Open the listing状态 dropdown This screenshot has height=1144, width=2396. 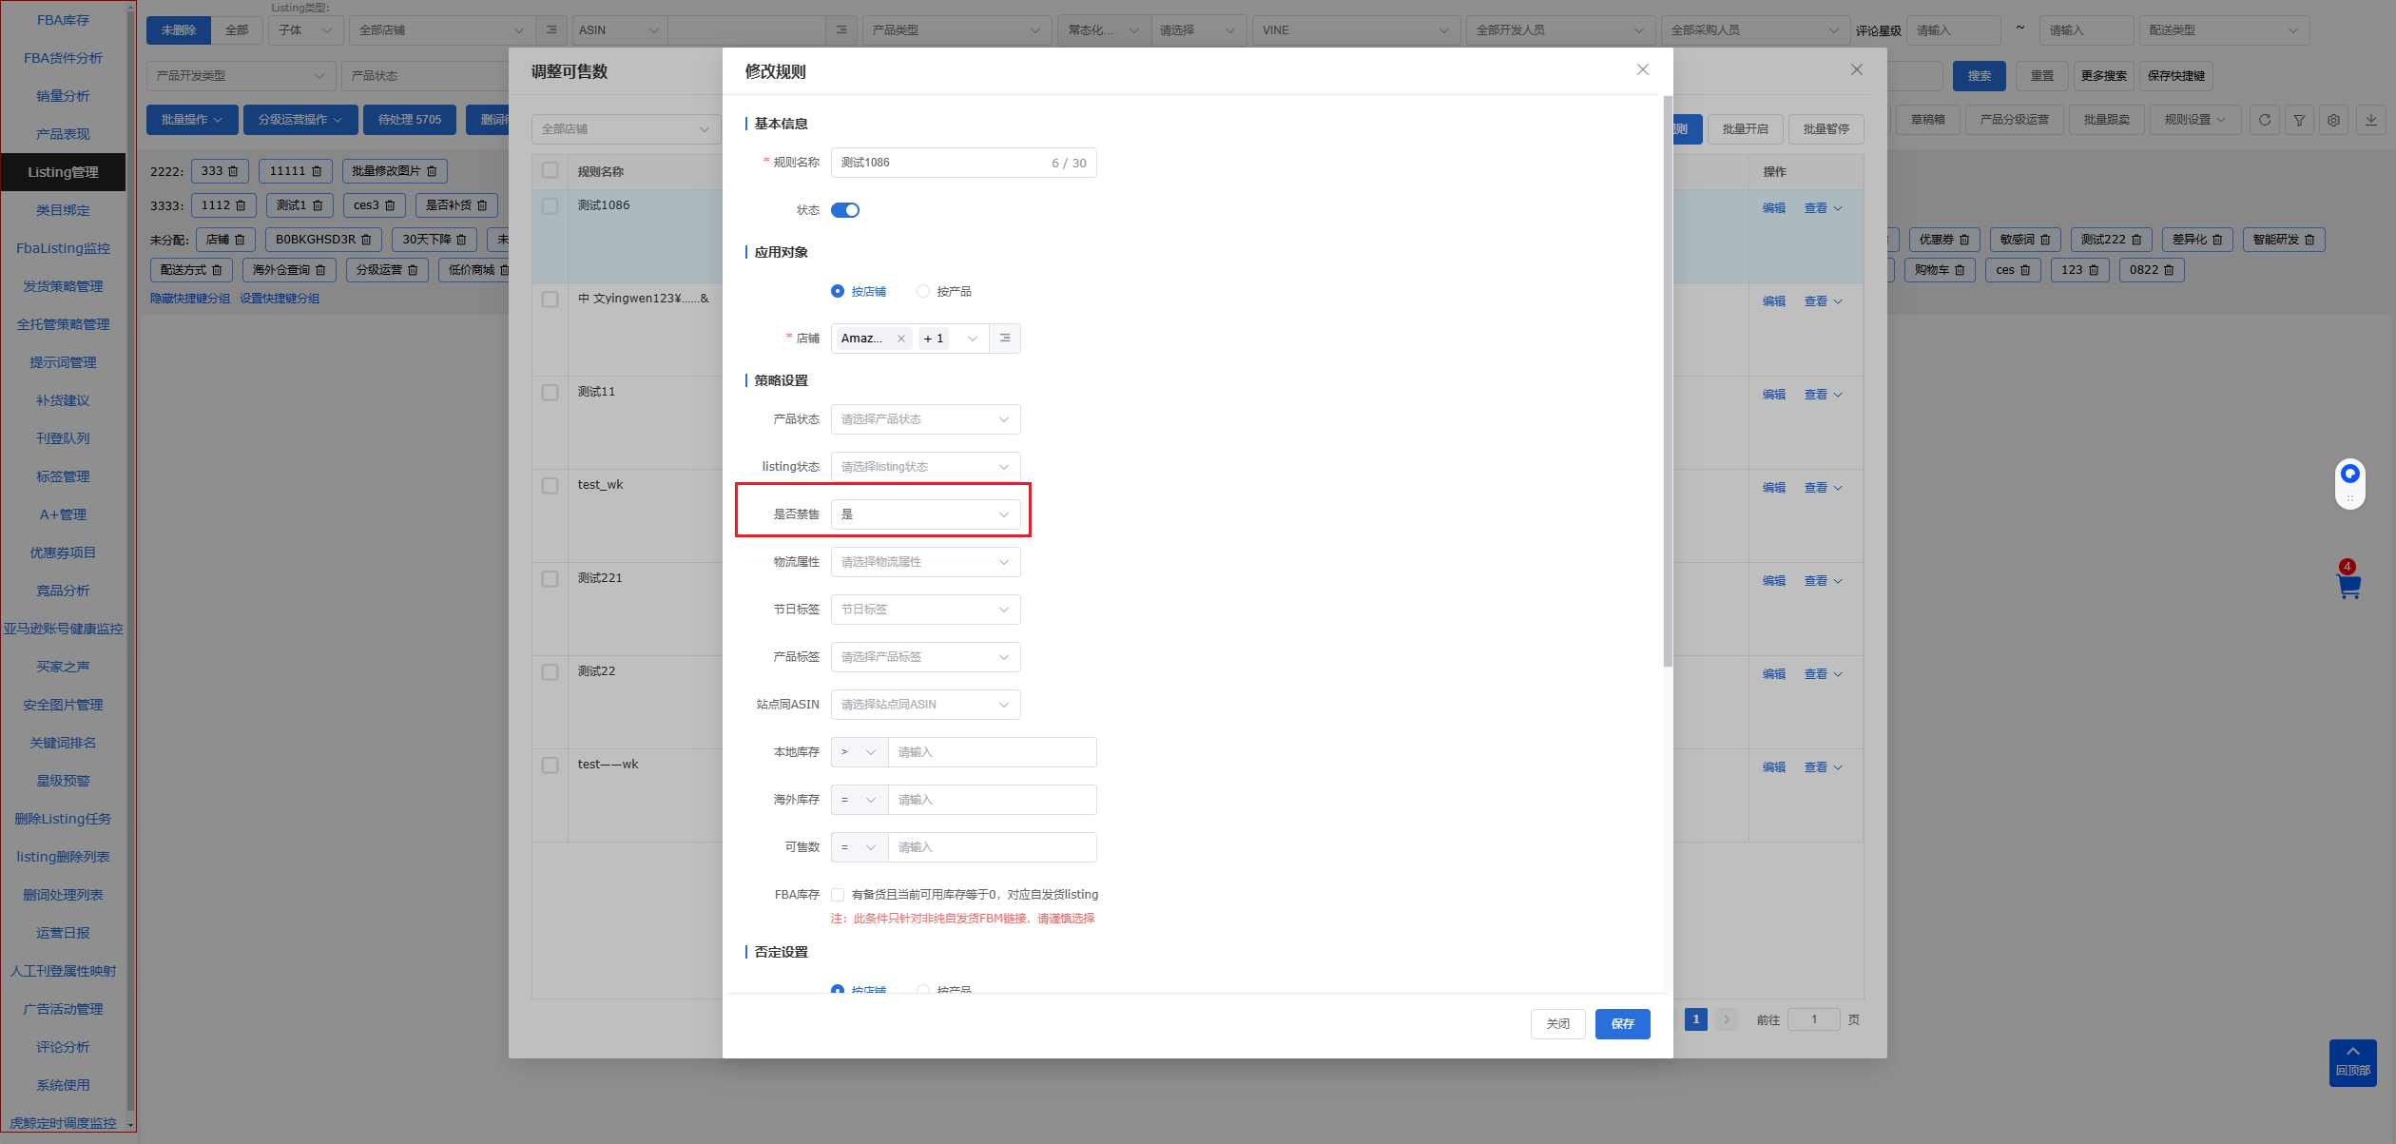[925, 467]
